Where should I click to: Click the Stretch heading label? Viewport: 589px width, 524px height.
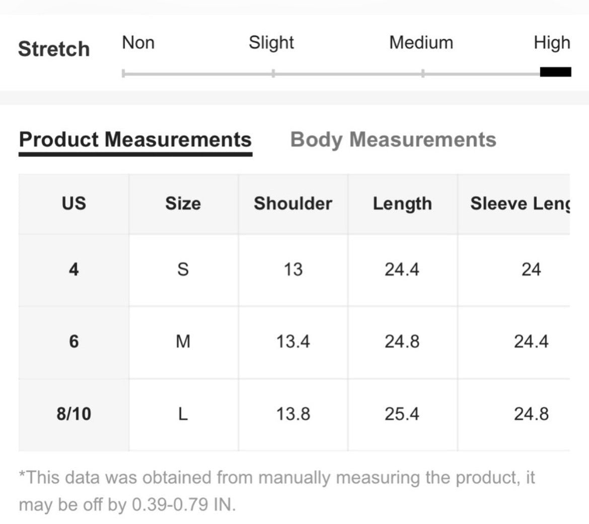click(54, 49)
